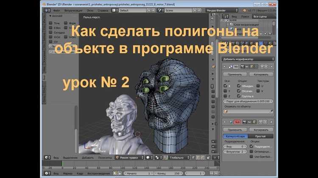
Task: Toggle Mirror modifier edit mode display icon
Action: [252, 66]
